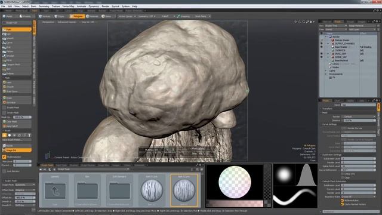The height and width of the screenshot is (215, 382).
Task: Click the Clear Mask button
Action: click(17, 122)
